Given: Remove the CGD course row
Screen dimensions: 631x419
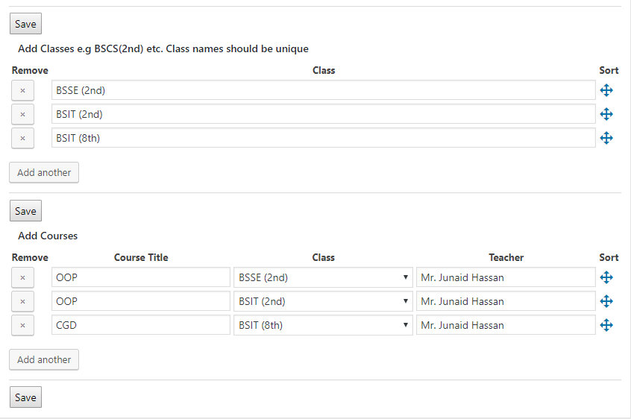Looking at the screenshot, I should coord(22,325).
